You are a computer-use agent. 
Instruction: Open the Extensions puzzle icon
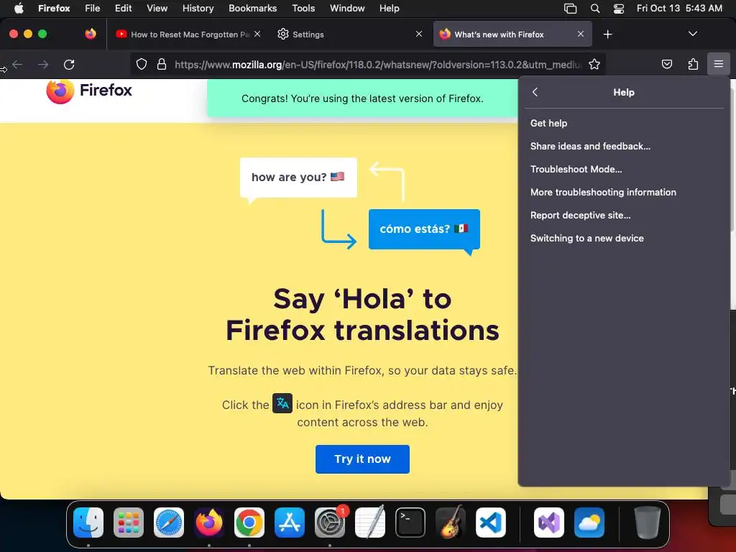[693, 64]
